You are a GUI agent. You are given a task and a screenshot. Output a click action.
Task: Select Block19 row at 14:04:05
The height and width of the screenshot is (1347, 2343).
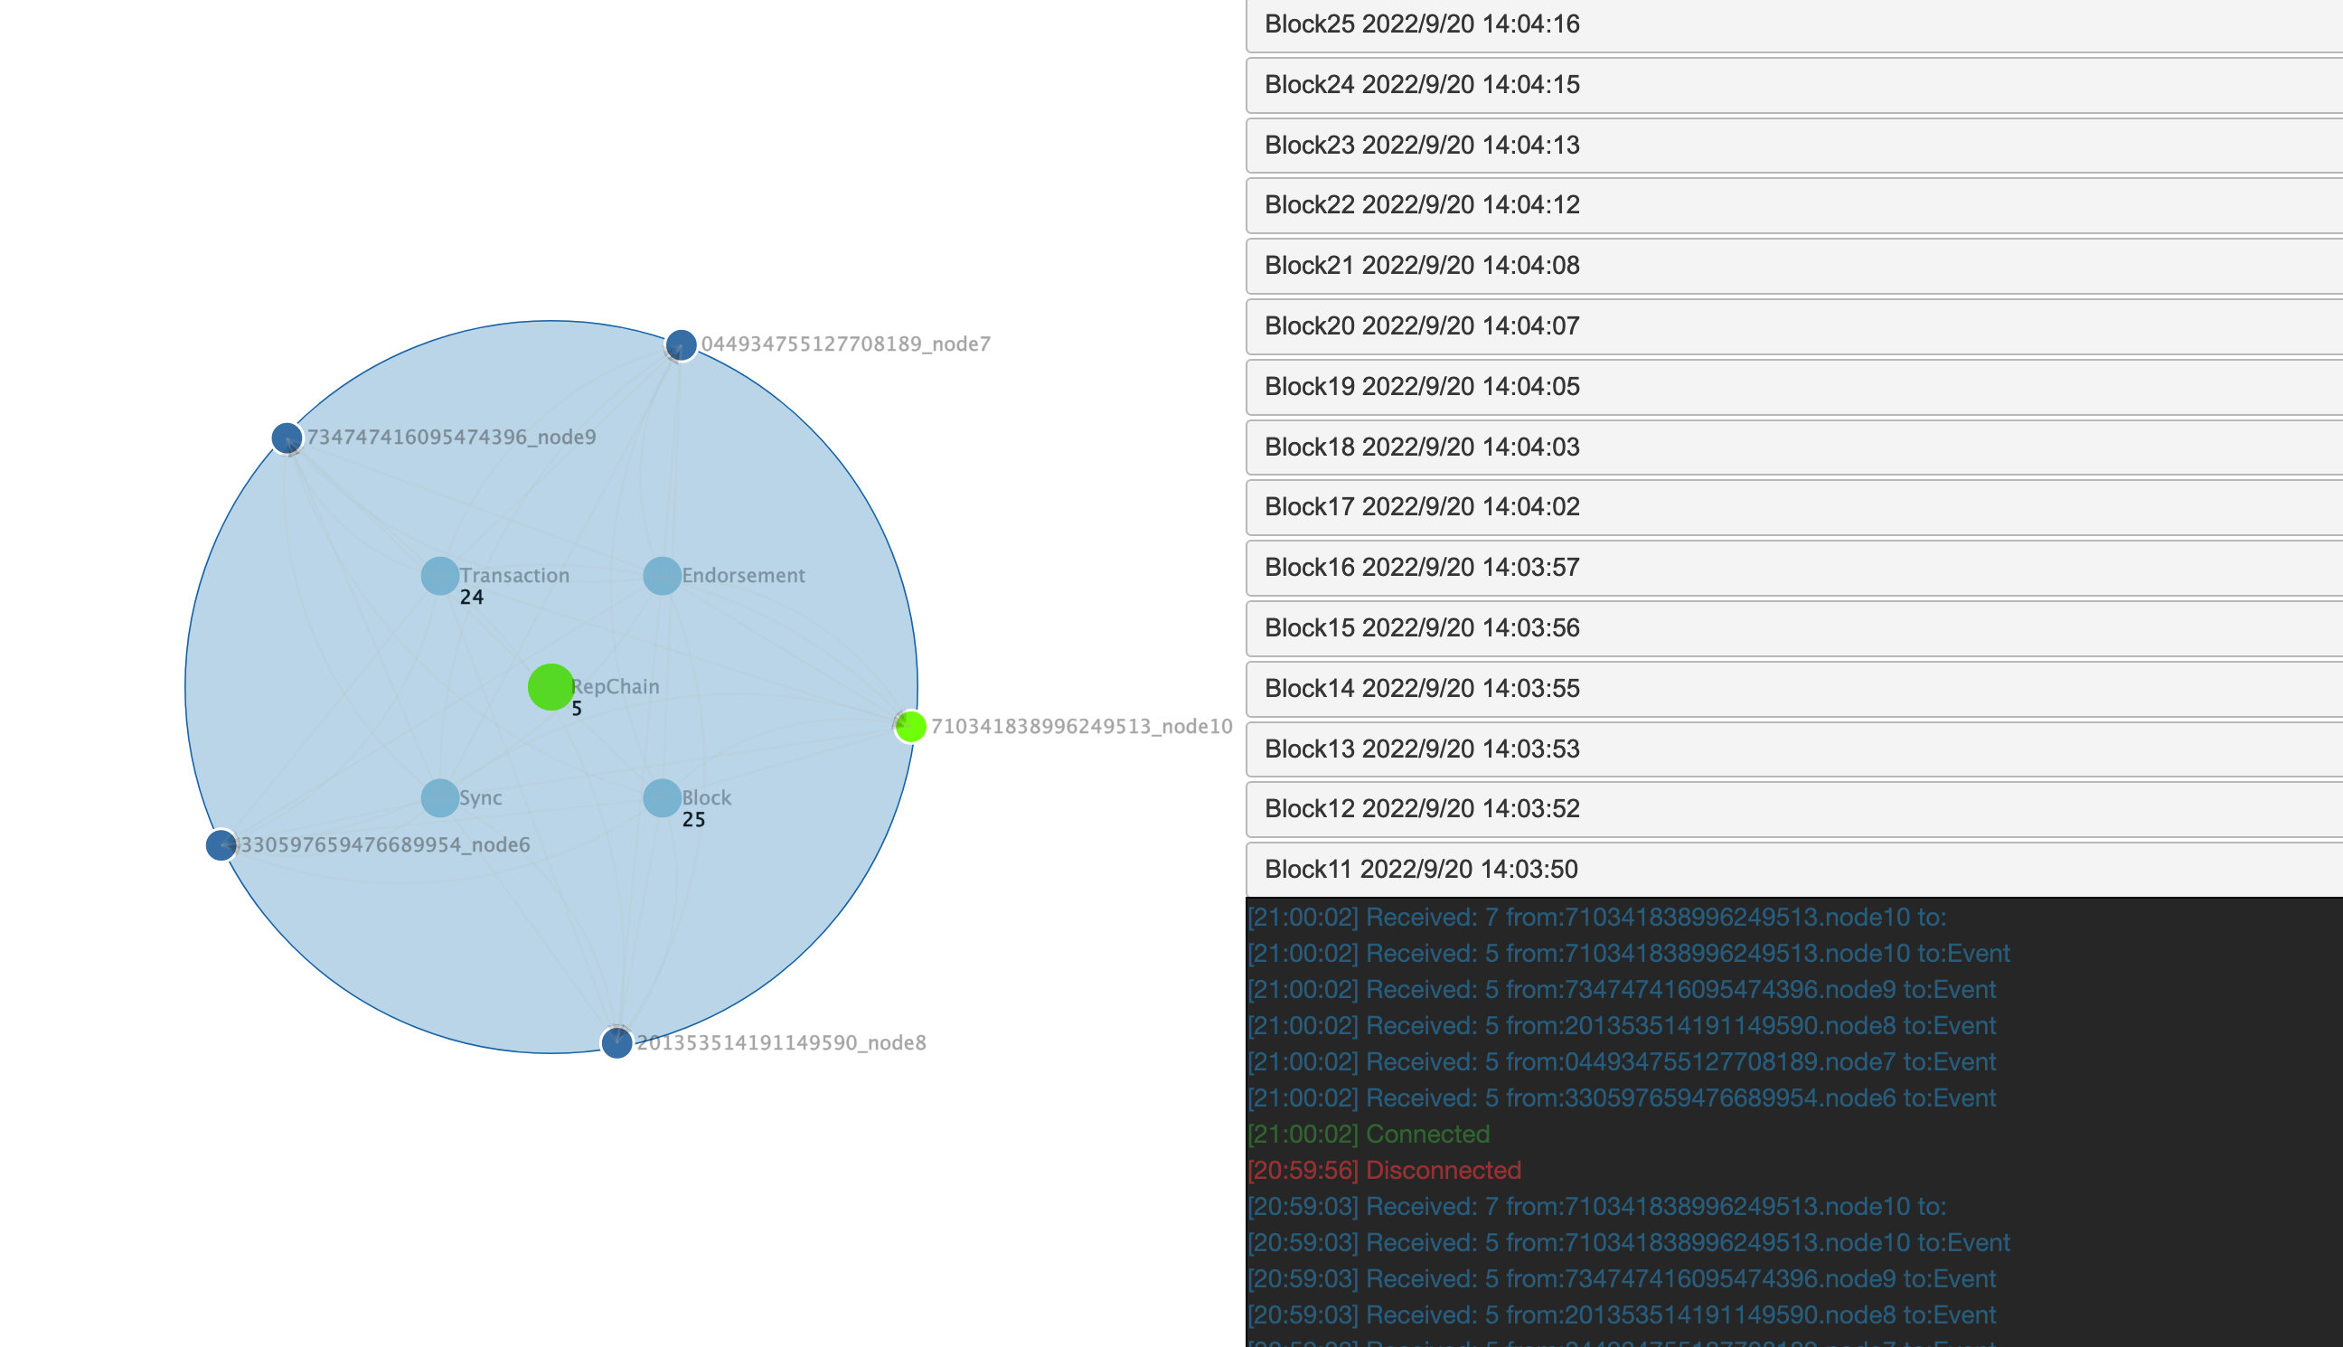tap(1794, 387)
